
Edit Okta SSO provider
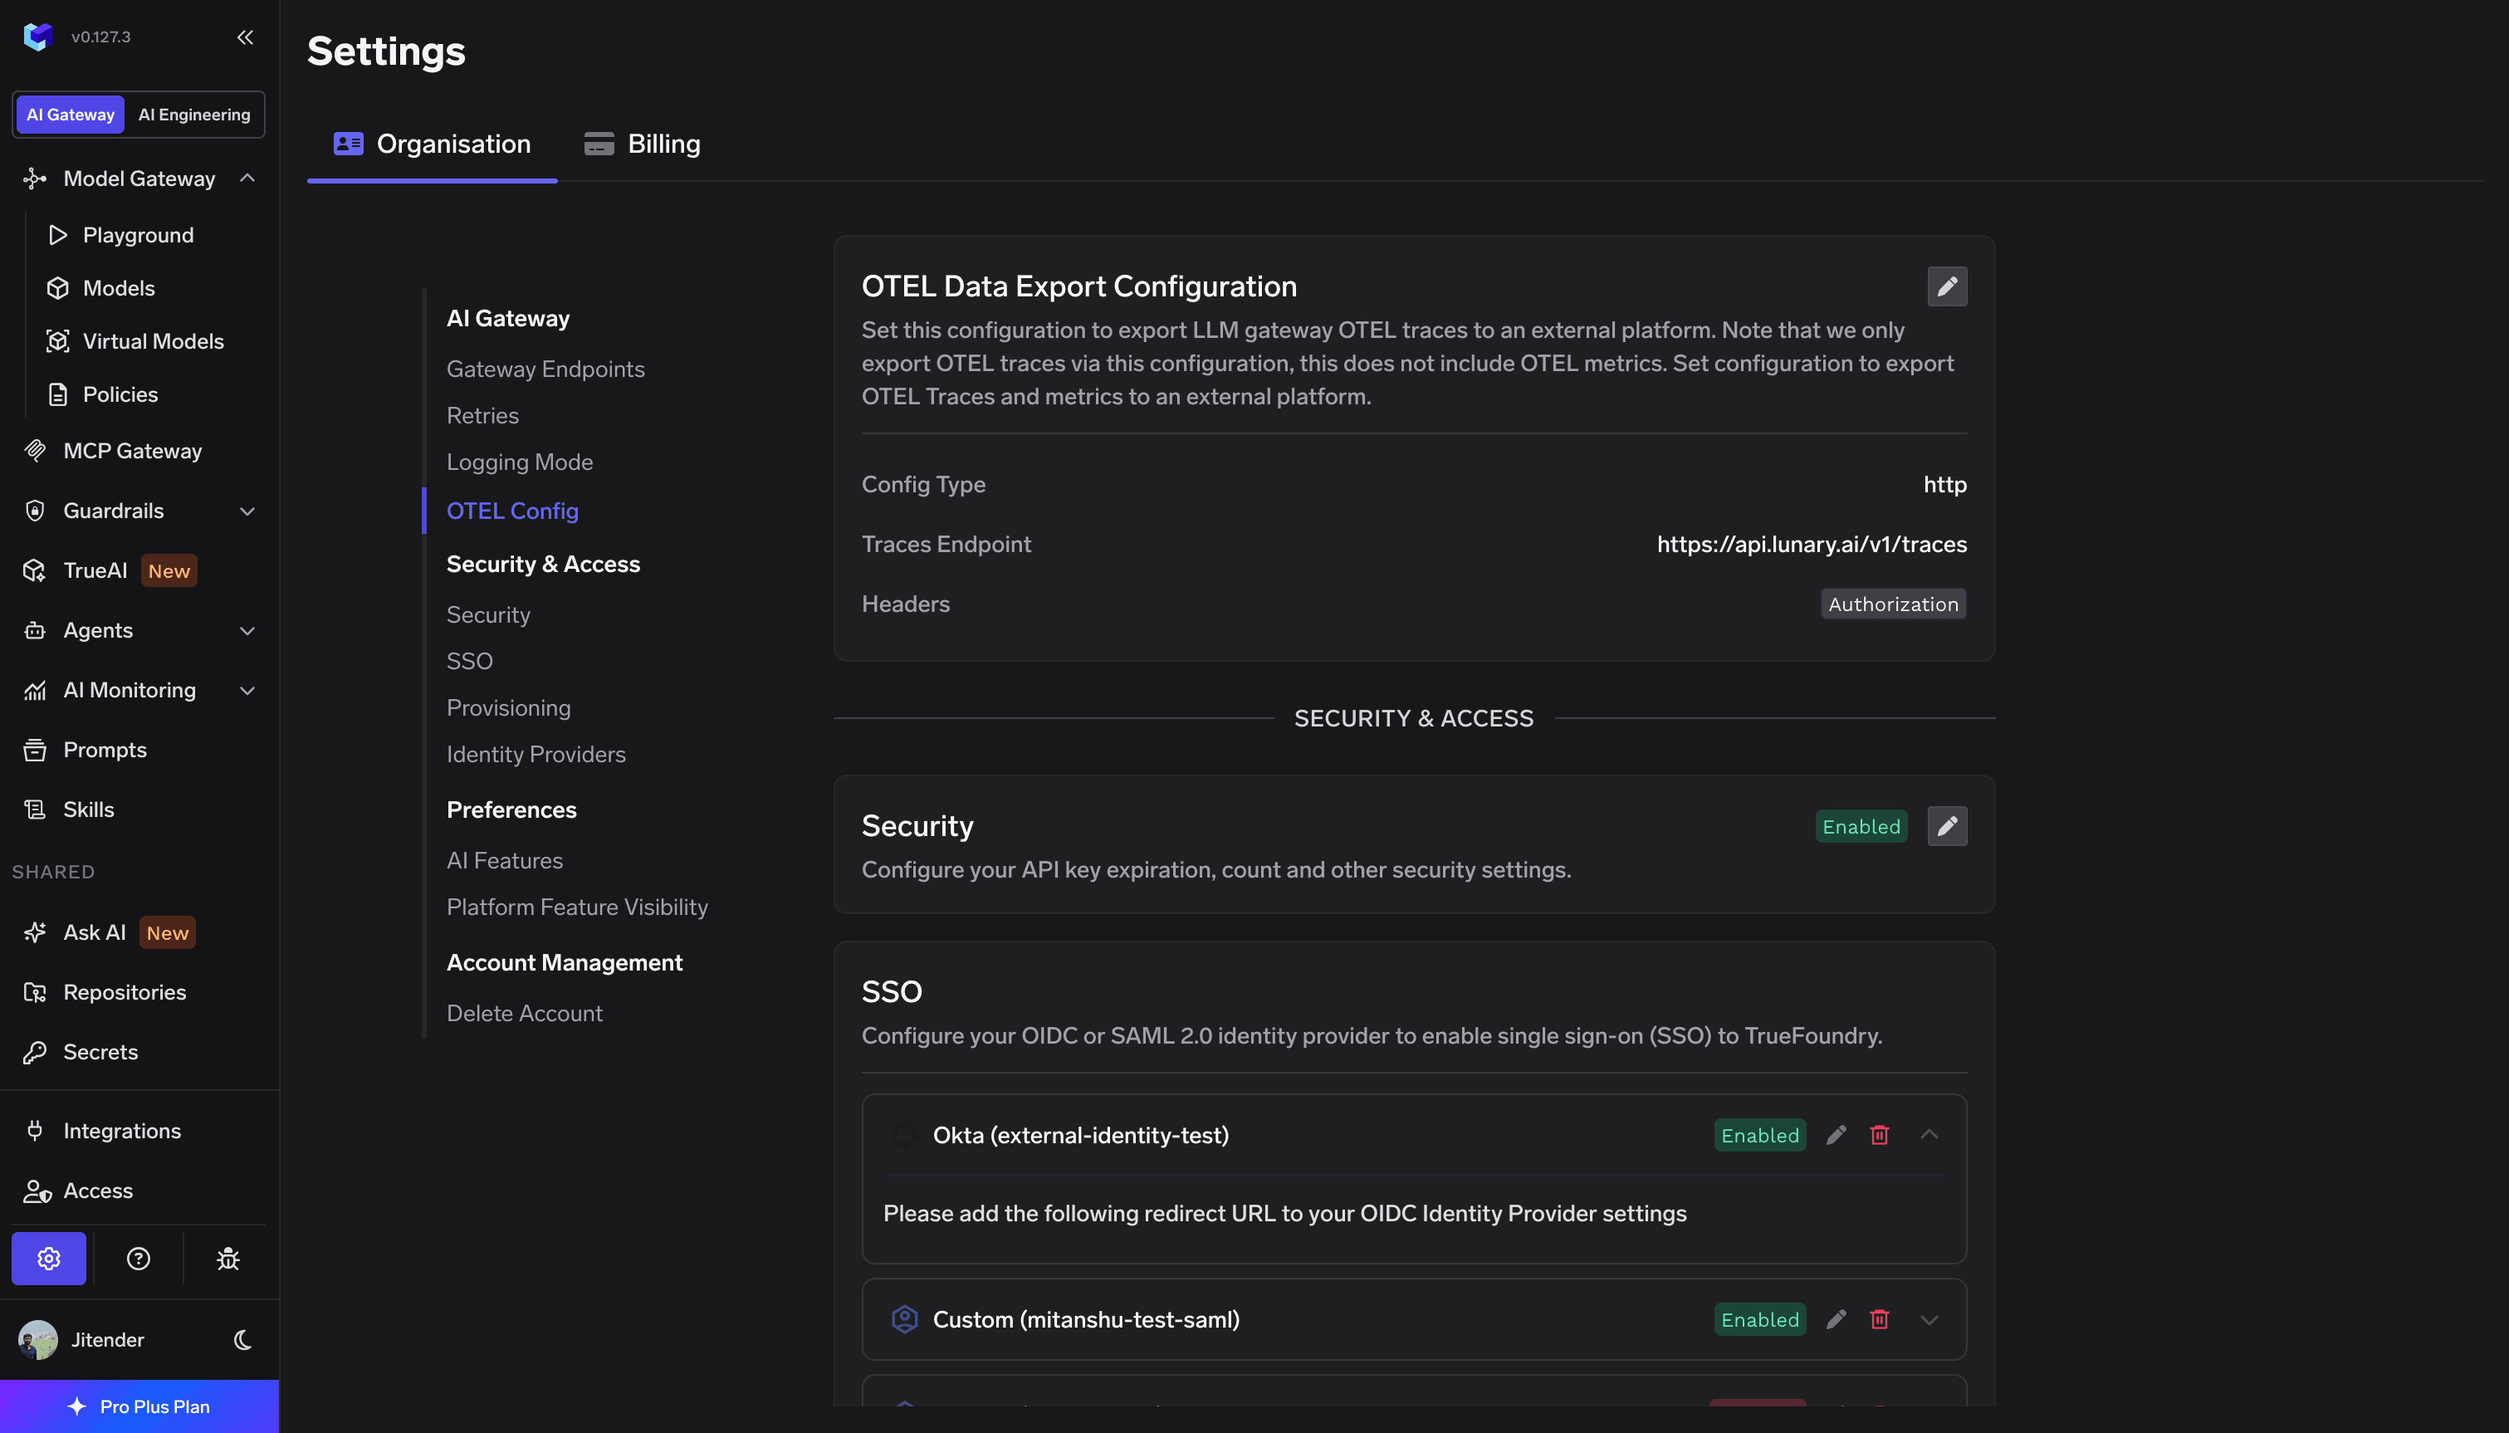pyautogui.click(x=1835, y=1135)
